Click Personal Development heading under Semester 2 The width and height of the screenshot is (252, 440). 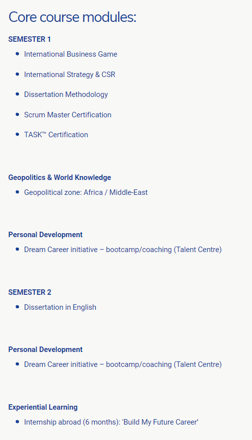[45, 350]
